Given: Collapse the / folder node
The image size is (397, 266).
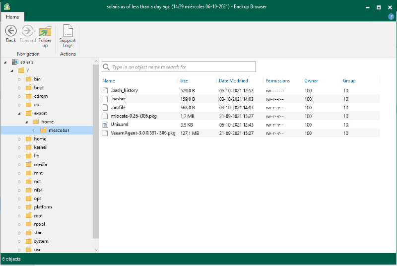Looking at the screenshot, I should pyautogui.click(x=12, y=71).
